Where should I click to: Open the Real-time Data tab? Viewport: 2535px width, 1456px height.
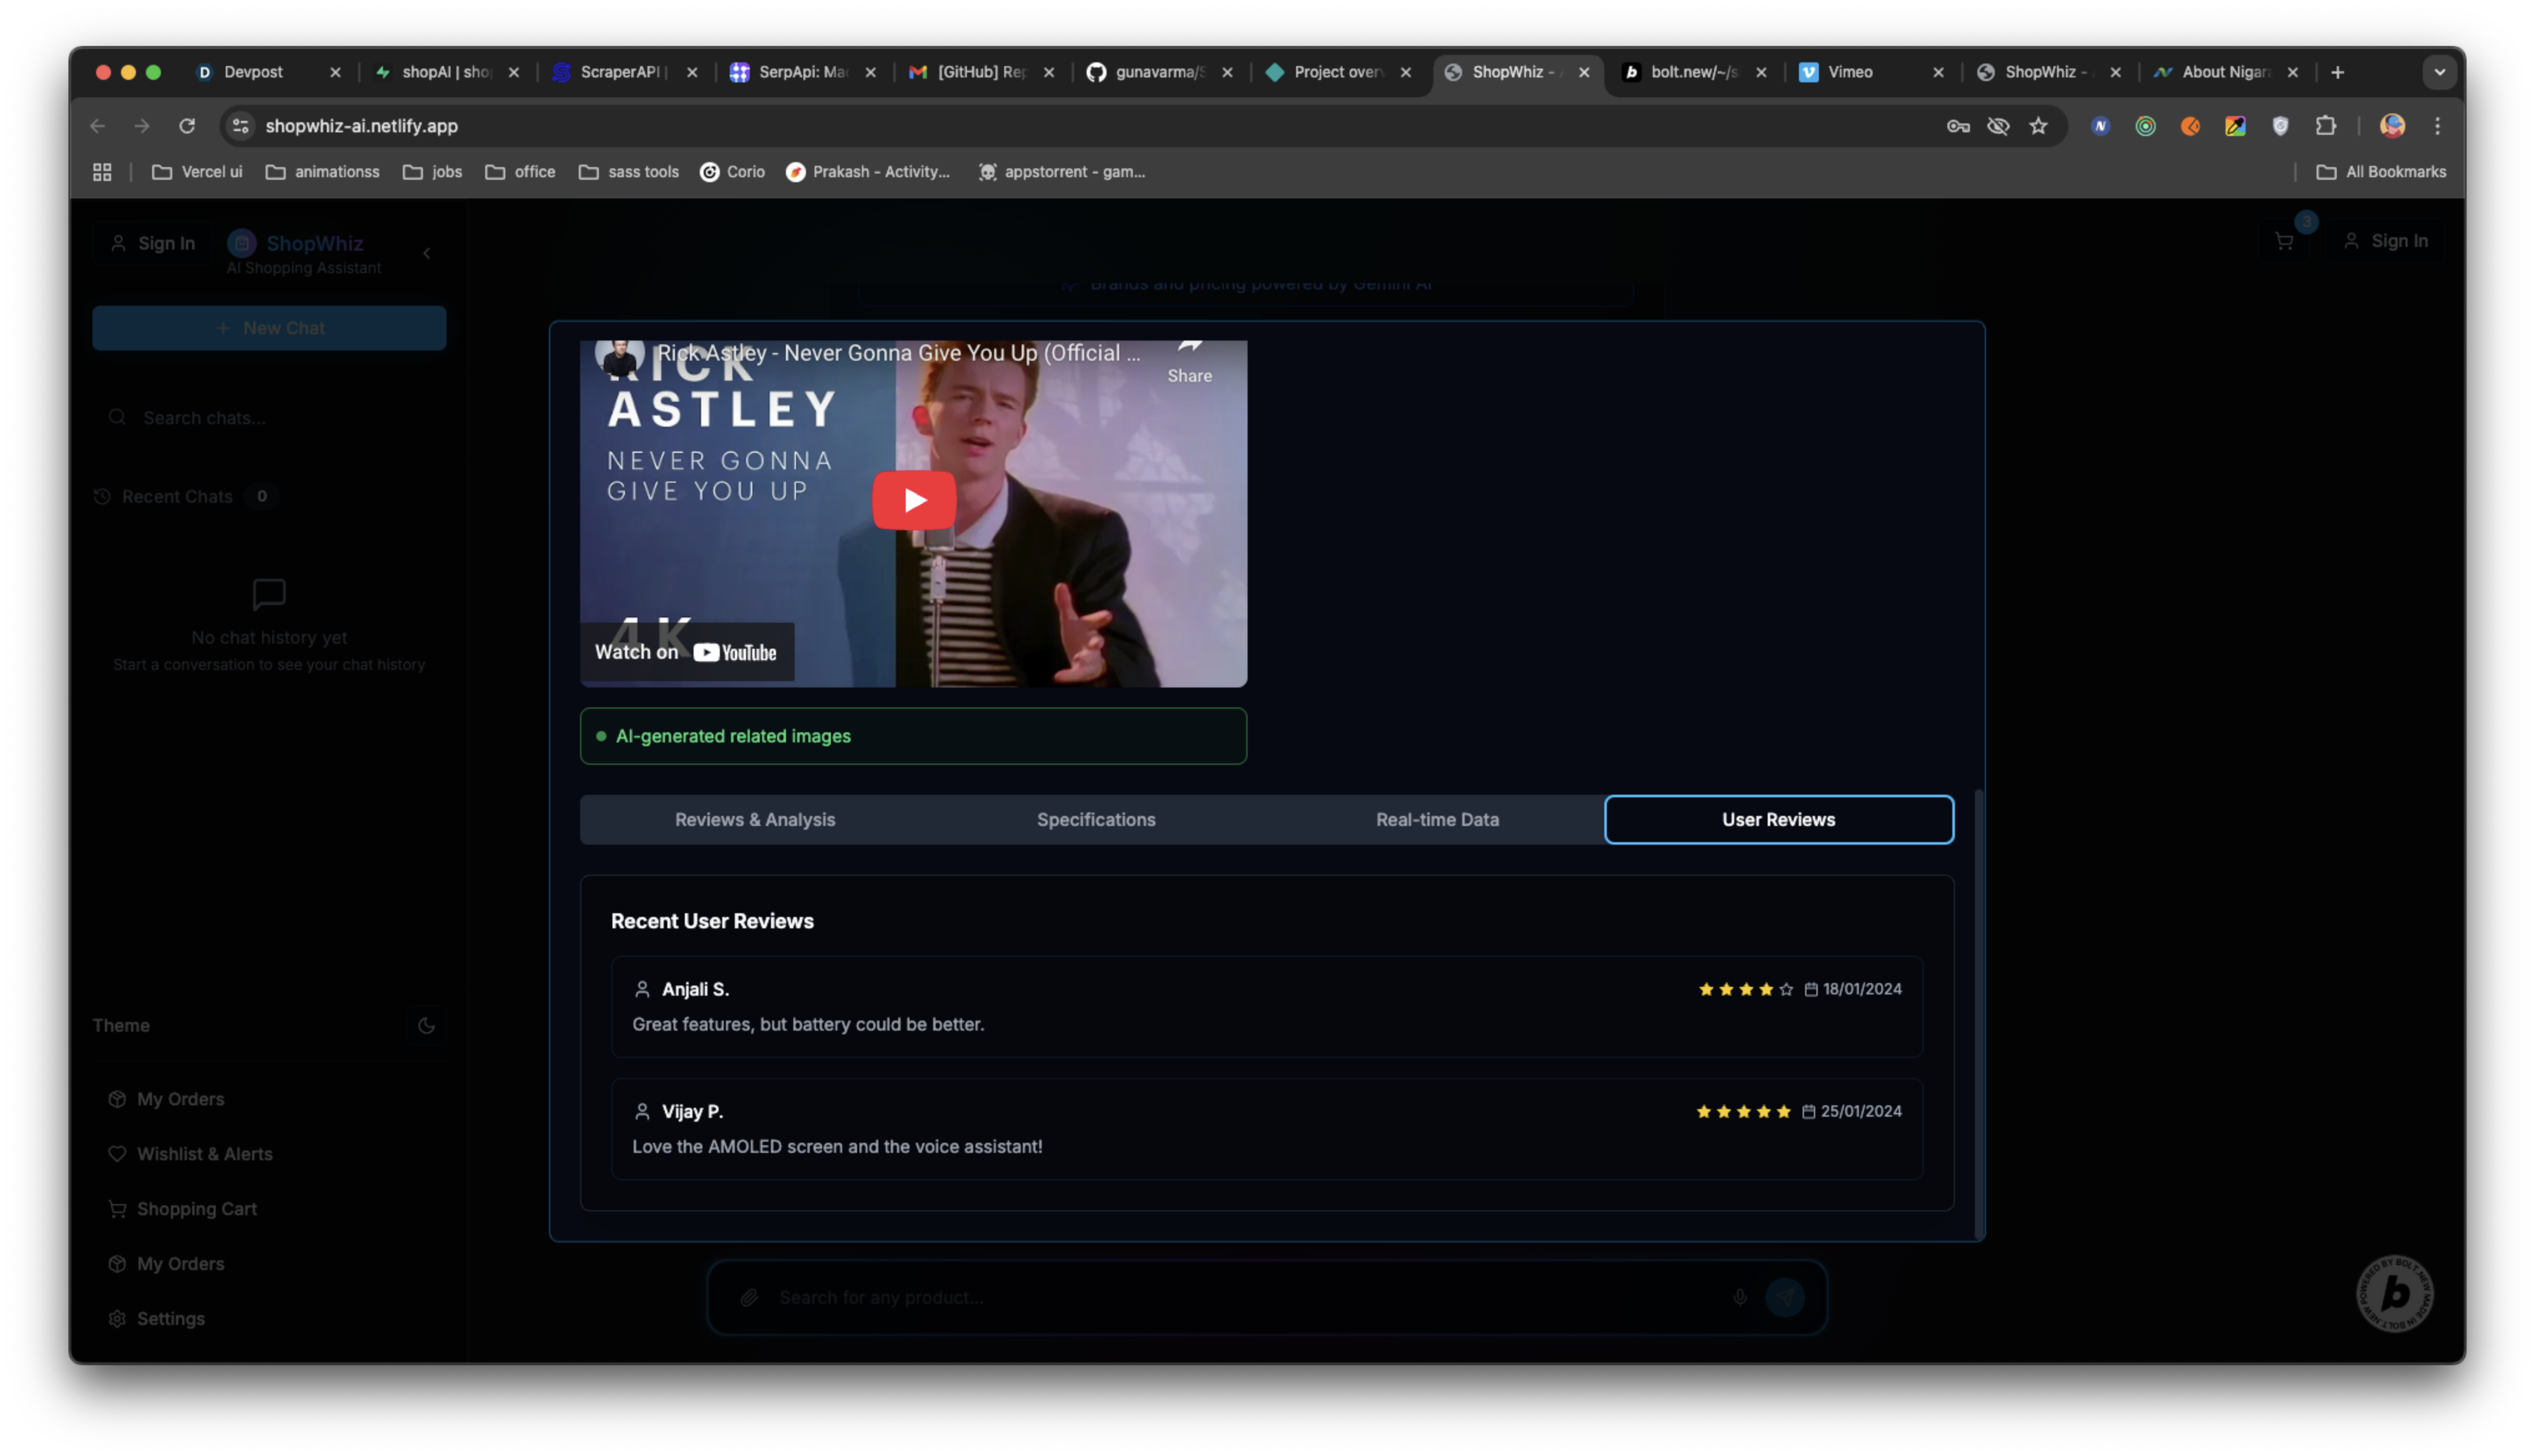pyautogui.click(x=1437, y=819)
